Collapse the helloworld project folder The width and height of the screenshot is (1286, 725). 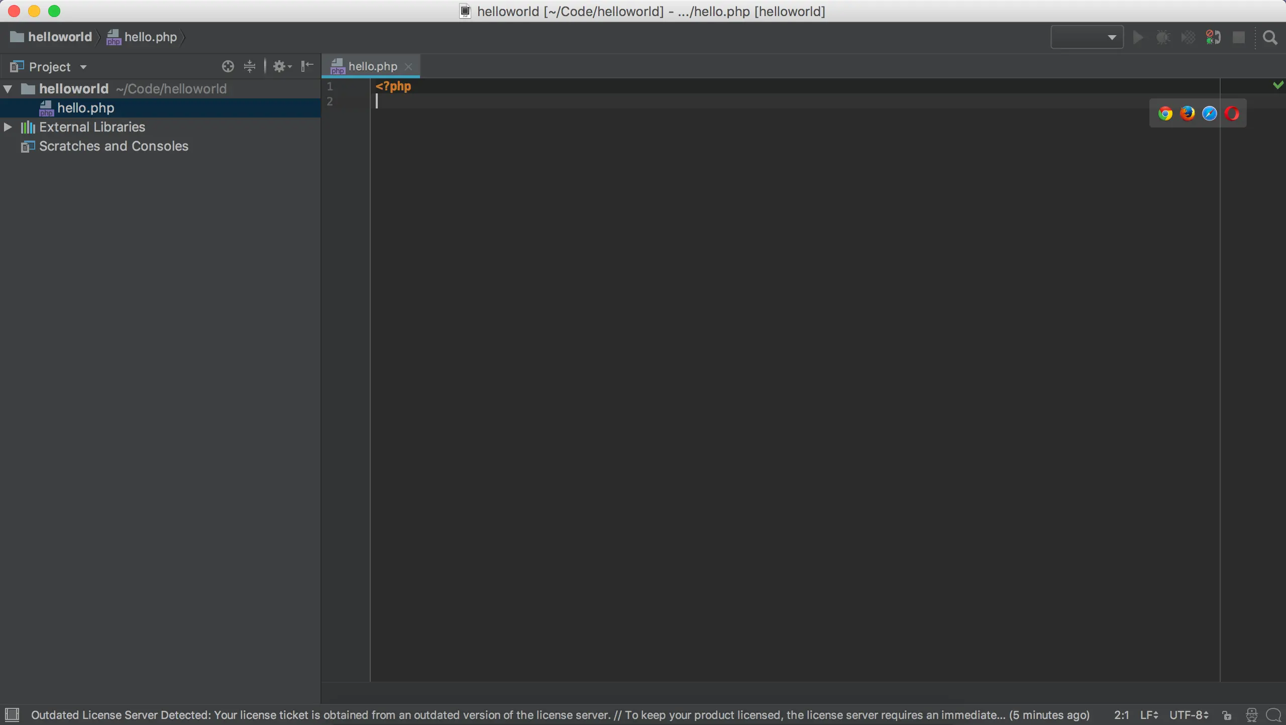(8, 89)
